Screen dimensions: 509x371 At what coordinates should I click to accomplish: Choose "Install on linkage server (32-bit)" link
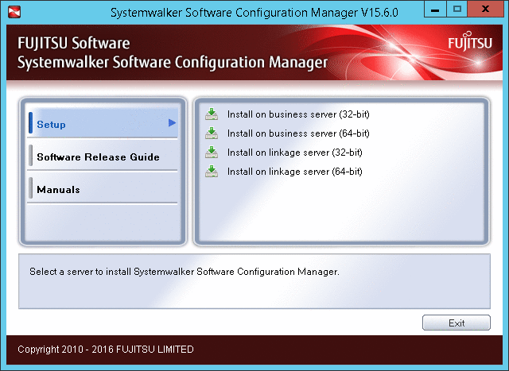click(x=294, y=153)
